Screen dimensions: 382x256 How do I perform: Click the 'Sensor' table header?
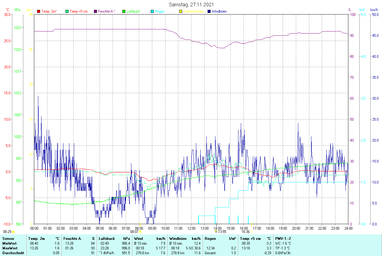[8, 239]
